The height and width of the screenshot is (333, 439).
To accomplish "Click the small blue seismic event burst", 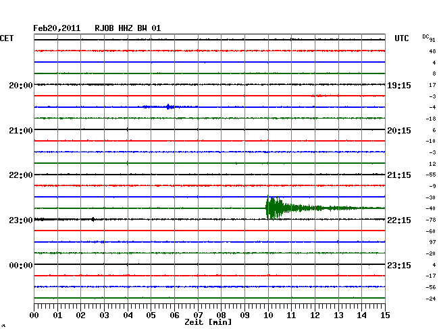I will (x=168, y=107).
